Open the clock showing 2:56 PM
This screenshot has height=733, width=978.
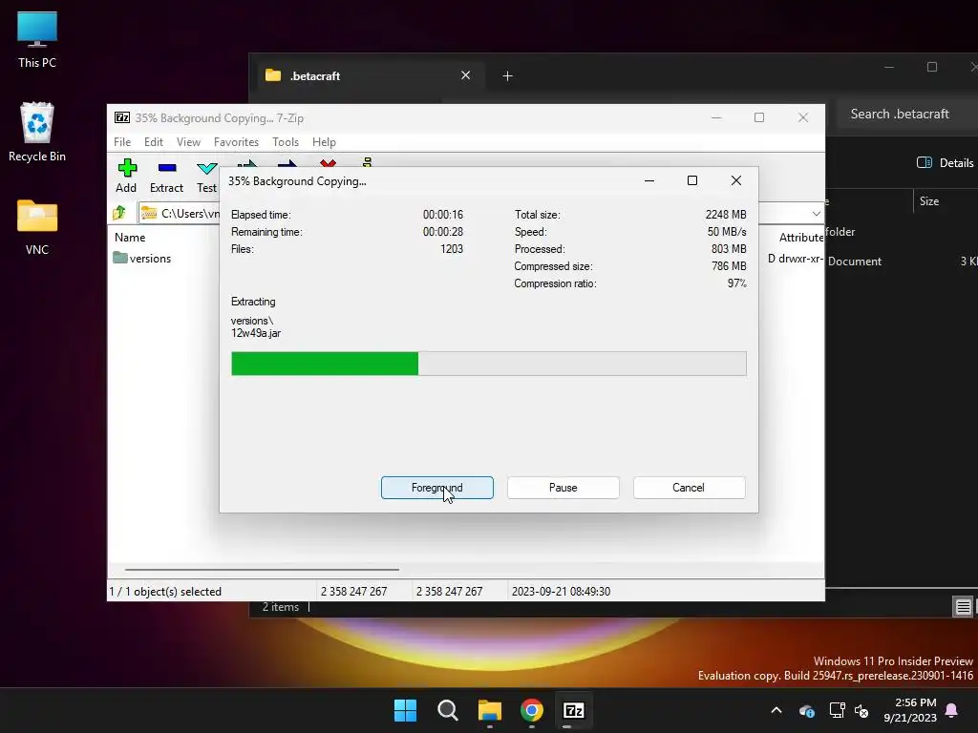point(910,710)
